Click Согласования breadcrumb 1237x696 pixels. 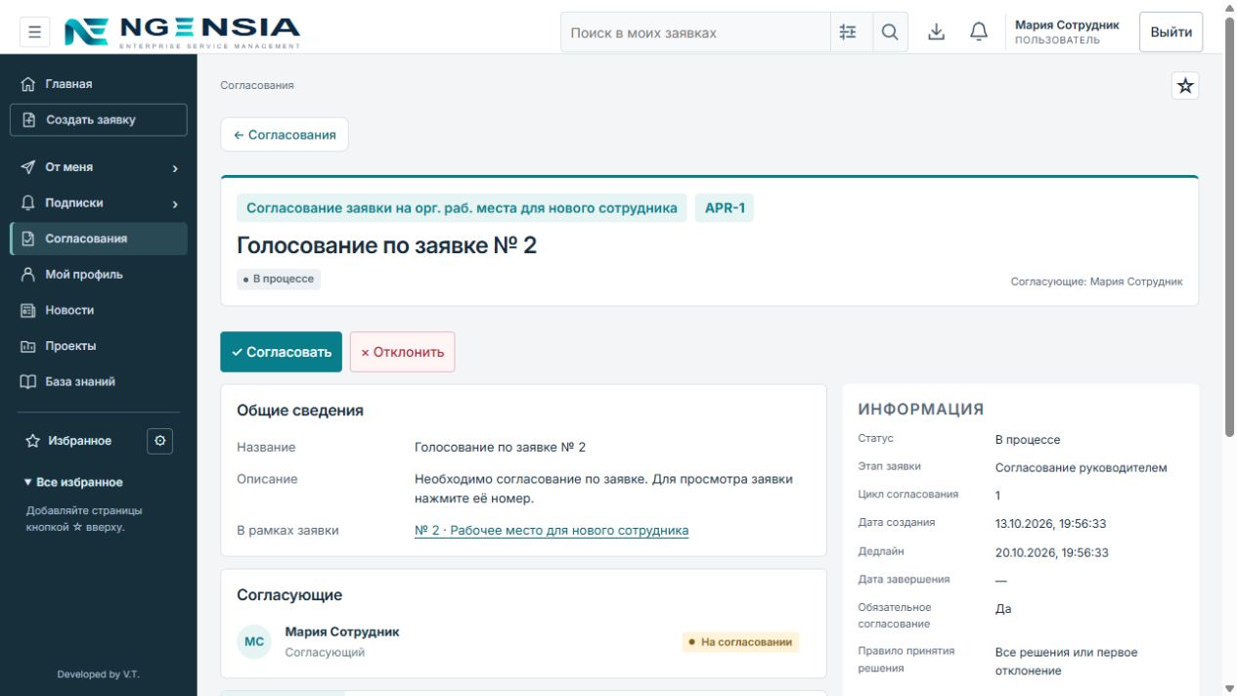point(257,85)
